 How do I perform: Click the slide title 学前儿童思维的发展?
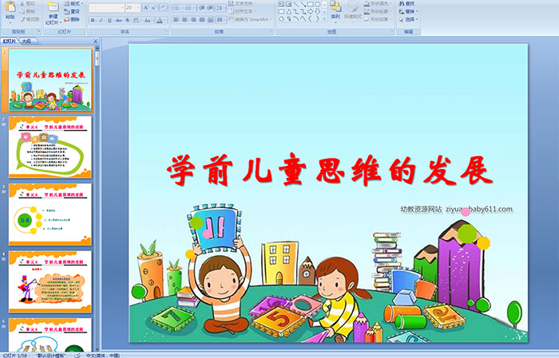tap(329, 170)
